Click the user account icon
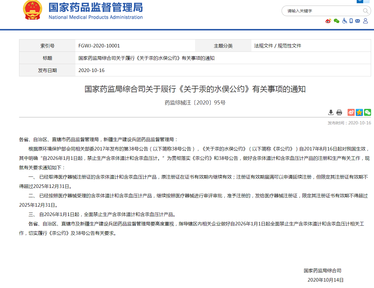Image resolution: width=374 pixels, height=288 pixels. [x=365, y=21]
